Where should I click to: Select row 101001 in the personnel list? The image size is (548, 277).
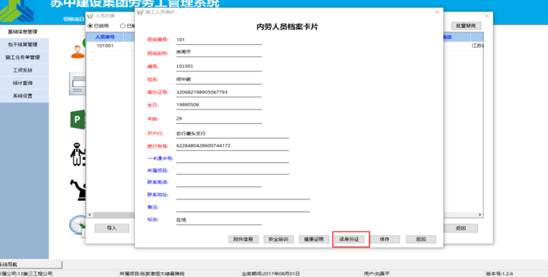click(x=105, y=46)
